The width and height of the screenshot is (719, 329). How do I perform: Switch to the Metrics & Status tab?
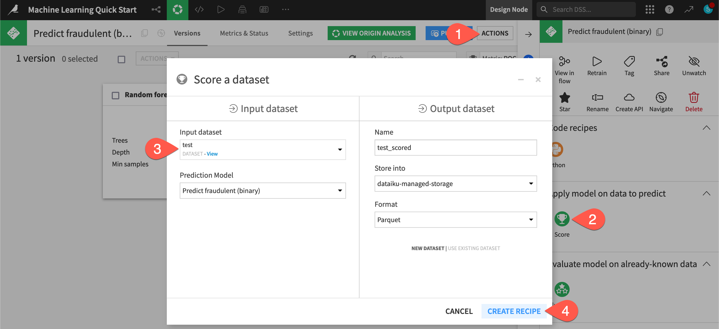point(244,33)
